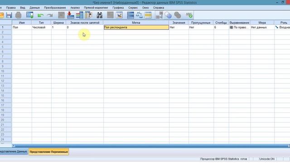Click the decimals cell with value 0
The image size is (290, 163).
click(85, 27)
